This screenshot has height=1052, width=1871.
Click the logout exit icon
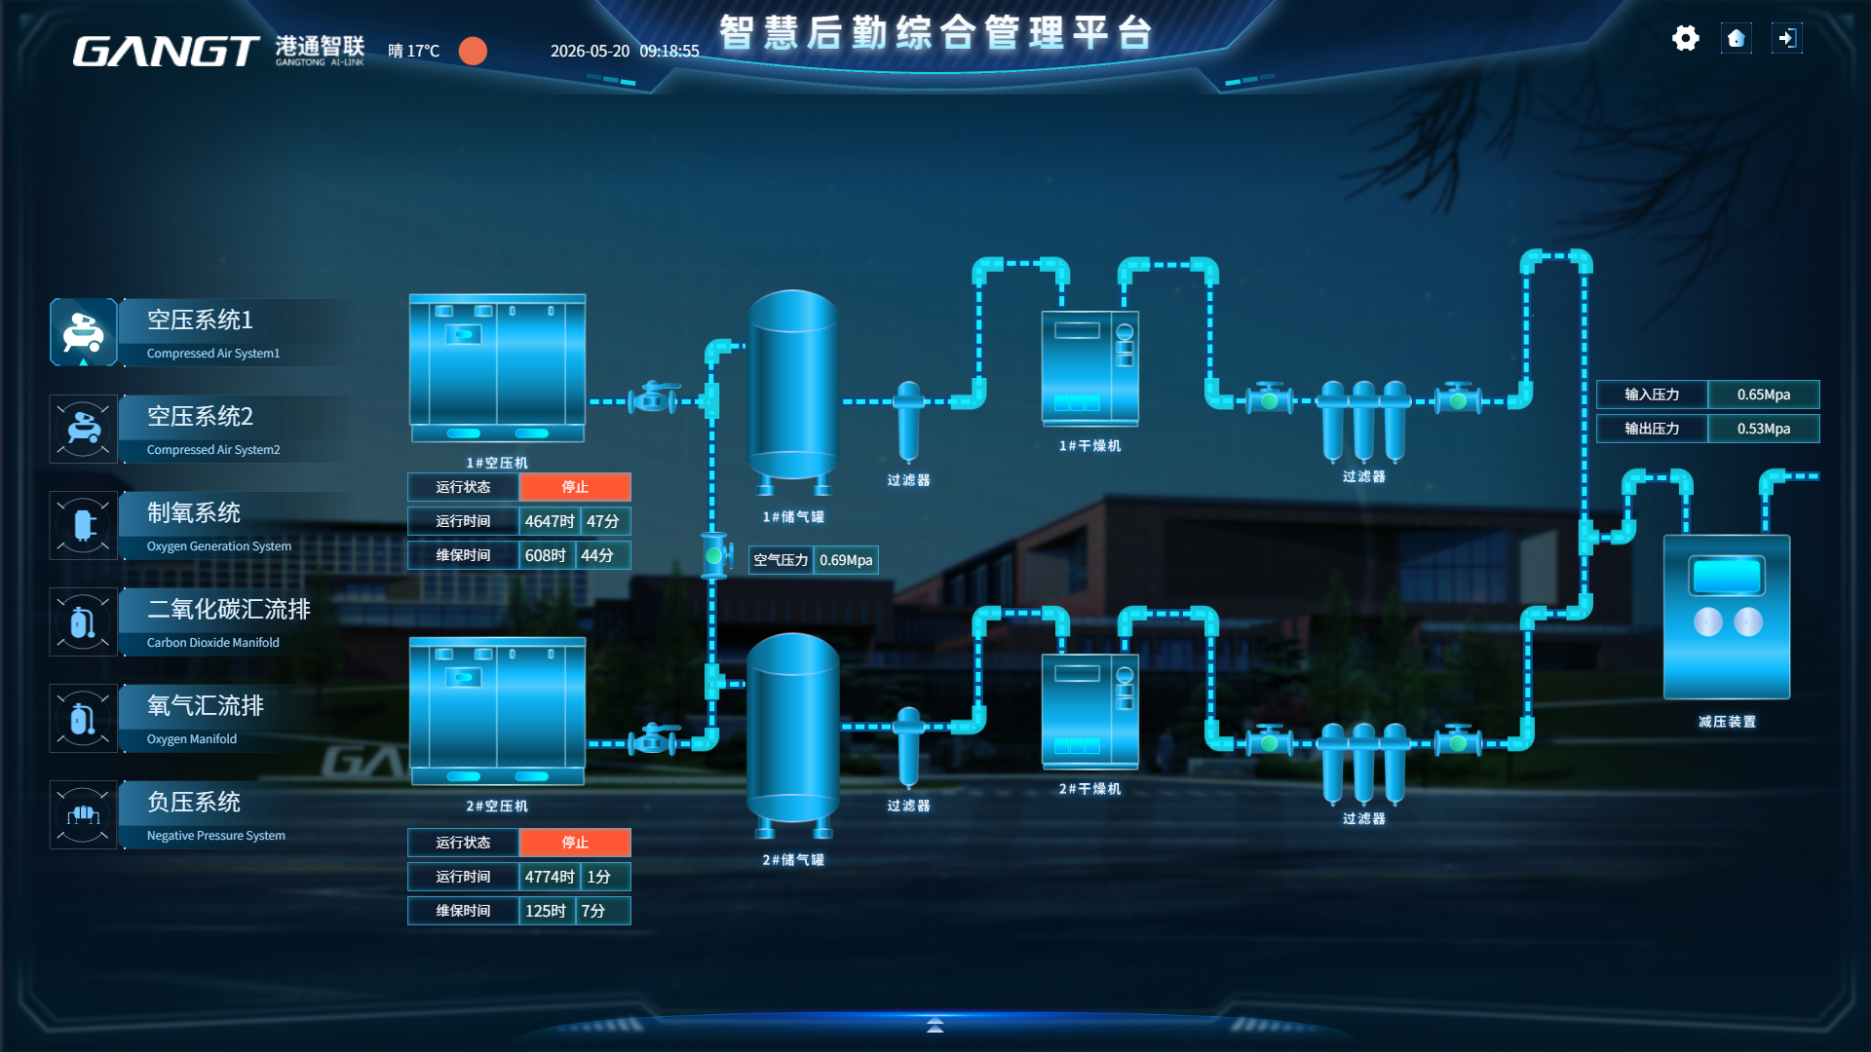(x=1786, y=38)
